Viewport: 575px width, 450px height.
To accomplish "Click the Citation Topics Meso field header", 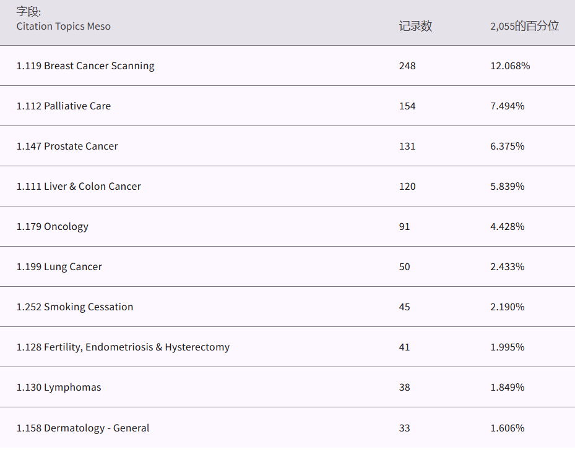I will 64,26.
